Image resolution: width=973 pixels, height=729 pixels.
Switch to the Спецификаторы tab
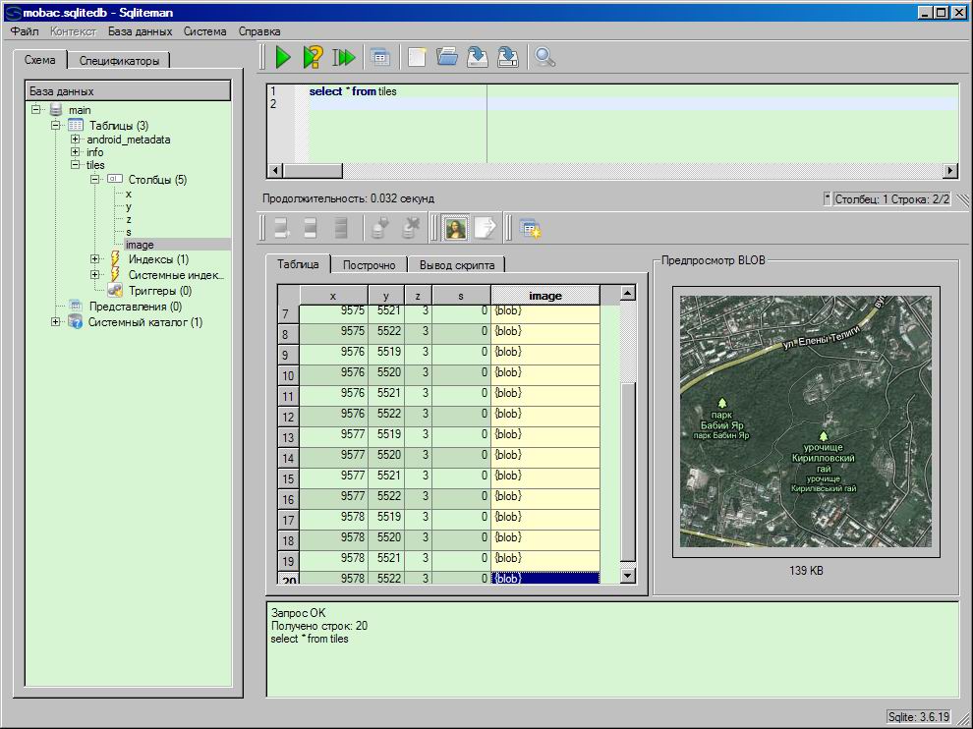click(119, 61)
